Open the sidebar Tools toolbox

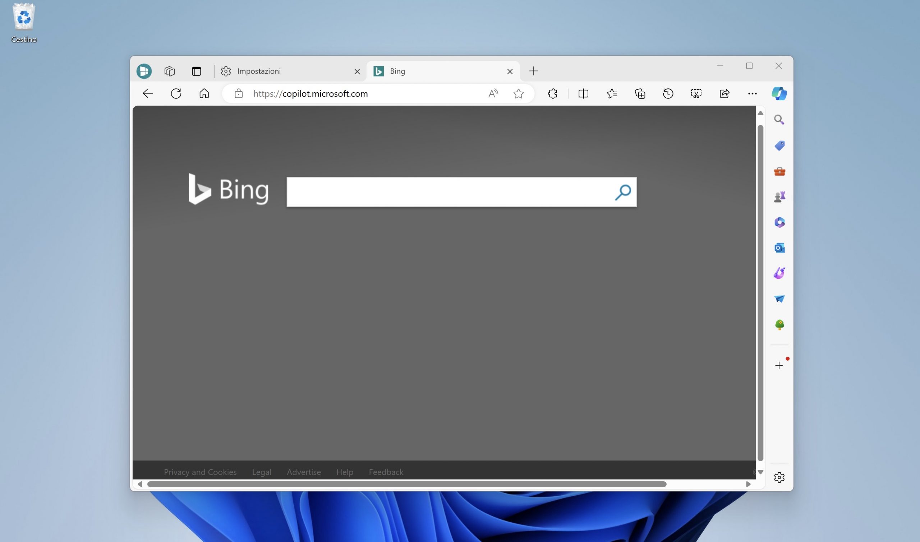coord(779,171)
